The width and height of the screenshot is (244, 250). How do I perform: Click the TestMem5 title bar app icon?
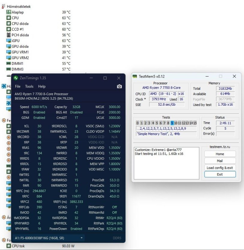click(x=135, y=76)
